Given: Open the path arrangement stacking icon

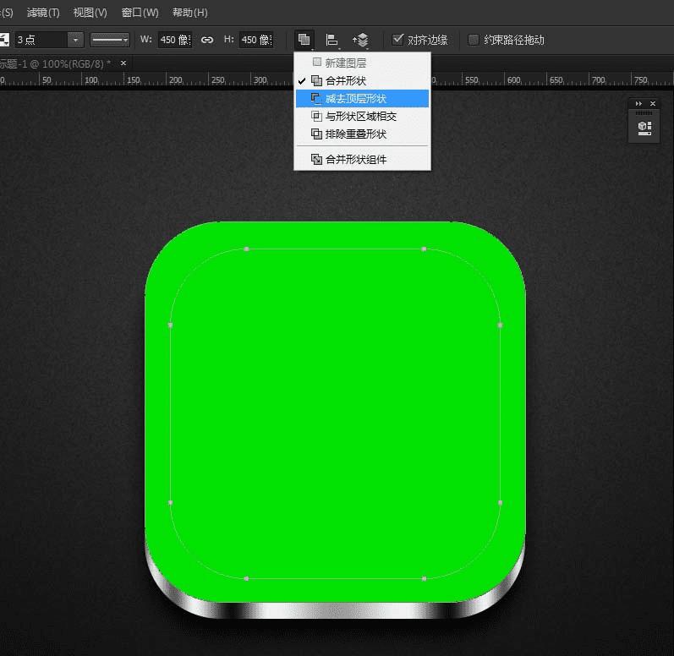Looking at the screenshot, I should click(360, 40).
